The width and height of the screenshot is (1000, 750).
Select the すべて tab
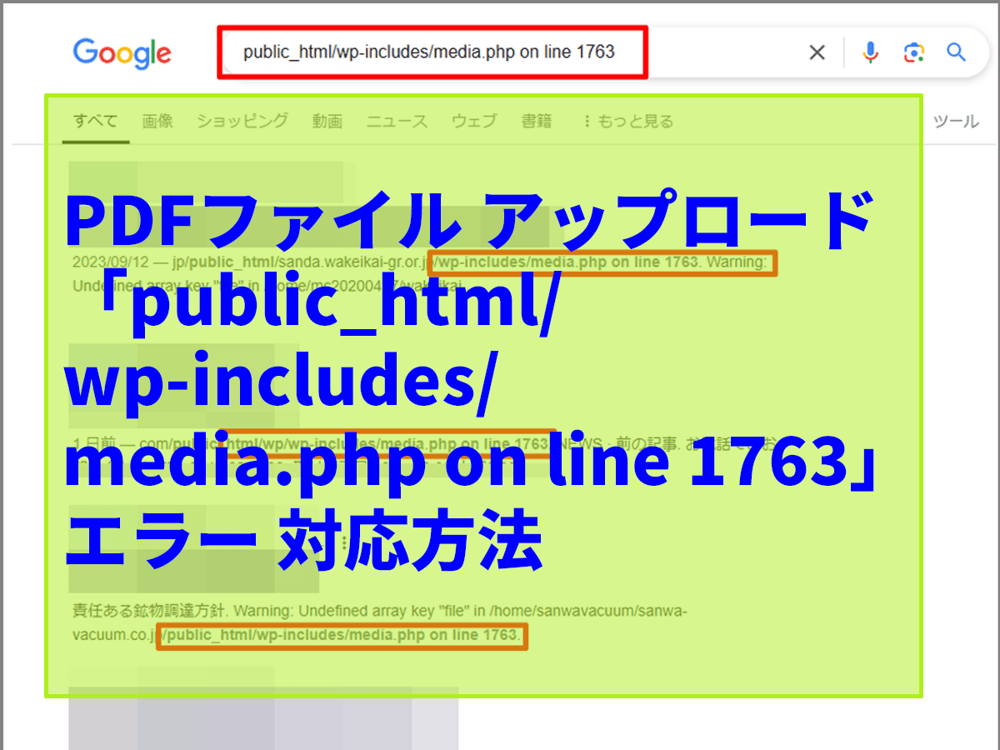[95, 122]
